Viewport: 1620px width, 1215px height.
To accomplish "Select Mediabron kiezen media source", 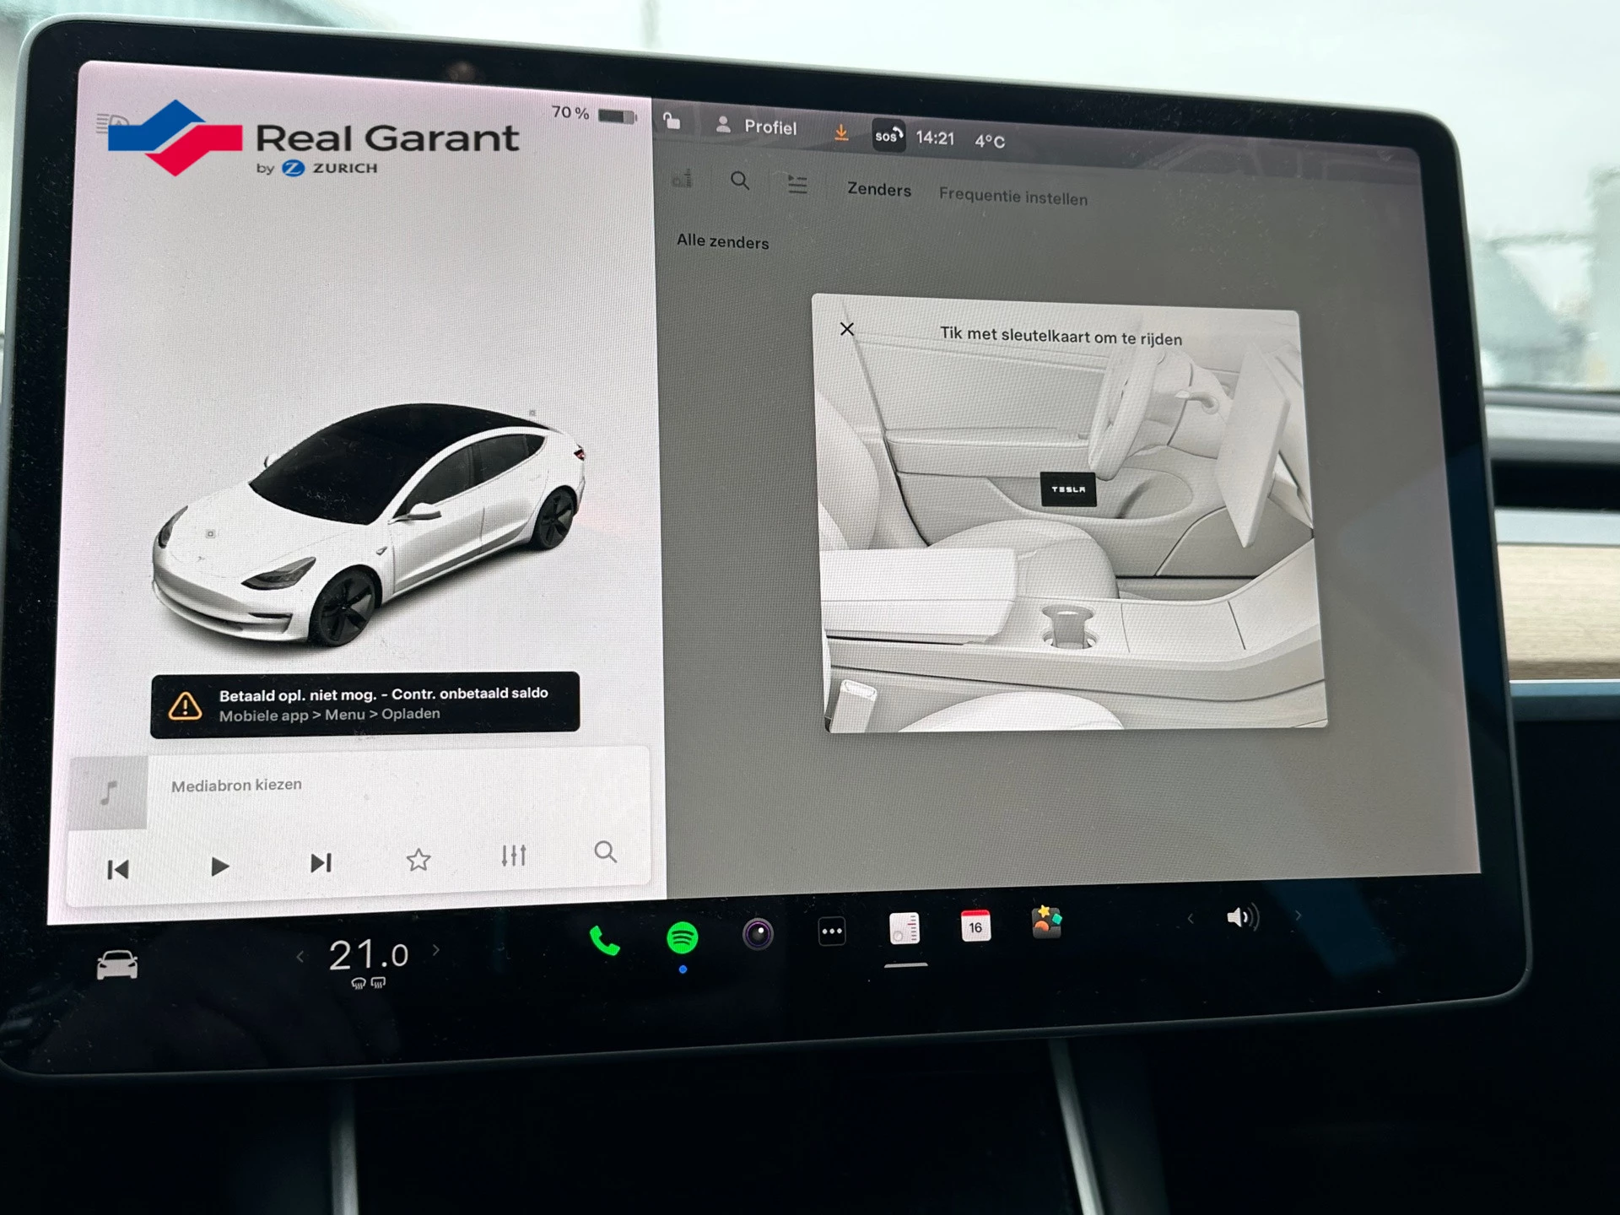I will 236,786.
